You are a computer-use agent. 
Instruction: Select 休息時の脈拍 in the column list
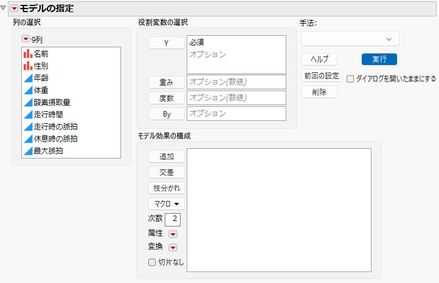pos(55,138)
